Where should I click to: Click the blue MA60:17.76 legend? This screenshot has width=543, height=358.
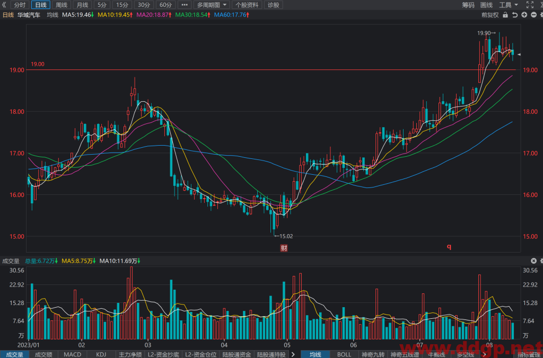[x=232, y=15]
